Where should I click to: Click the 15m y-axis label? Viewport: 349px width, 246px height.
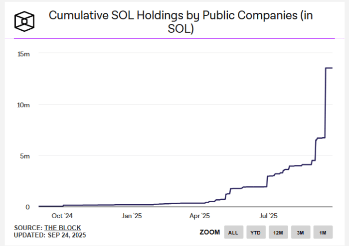[x=24, y=54]
